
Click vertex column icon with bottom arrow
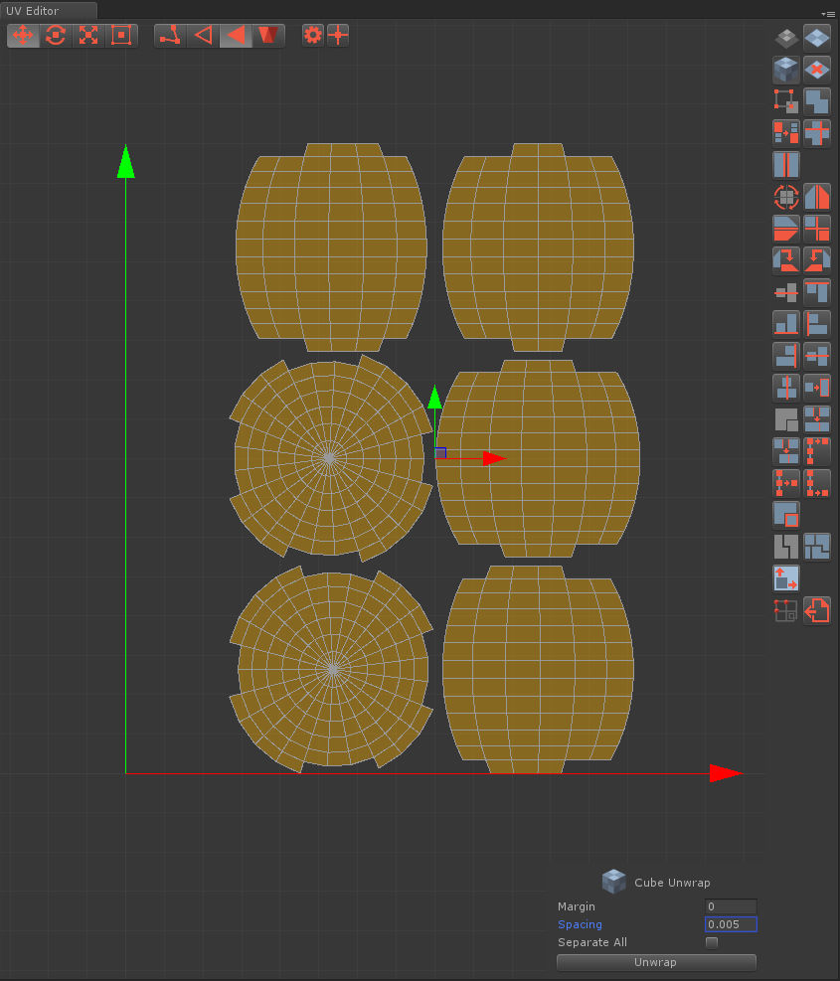[x=817, y=483]
